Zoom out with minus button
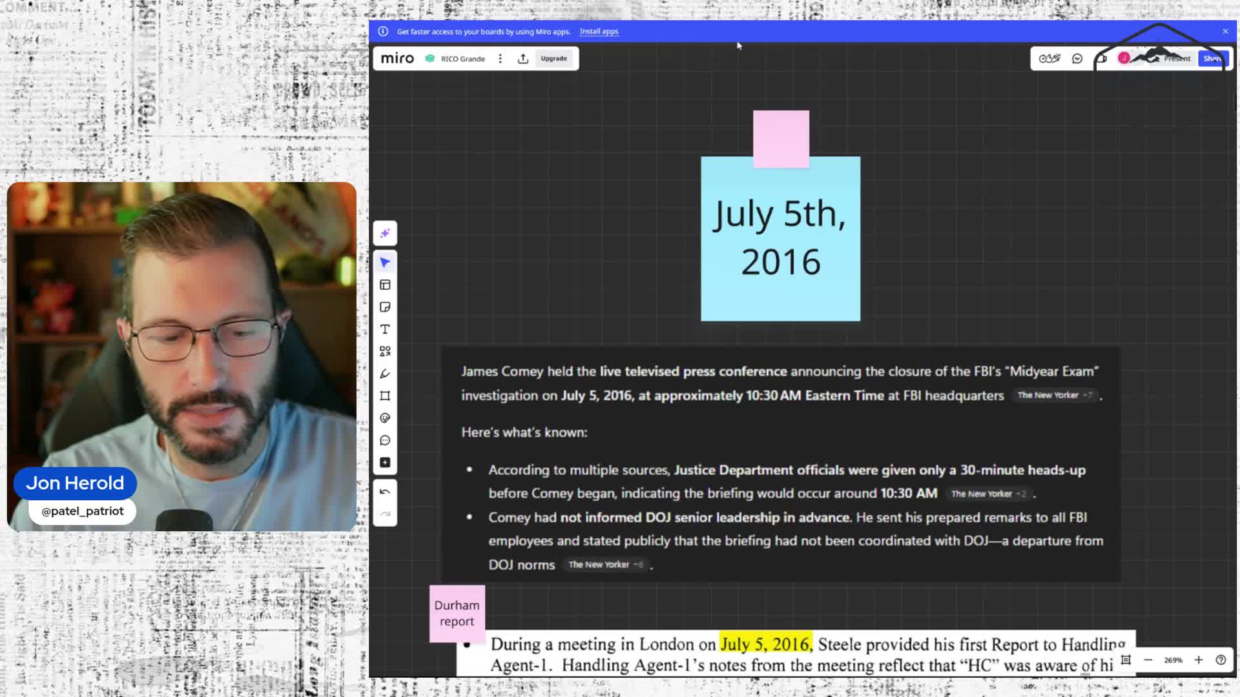Image resolution: width=1240 pixels, height=697 pixels. pos(1148,660)
